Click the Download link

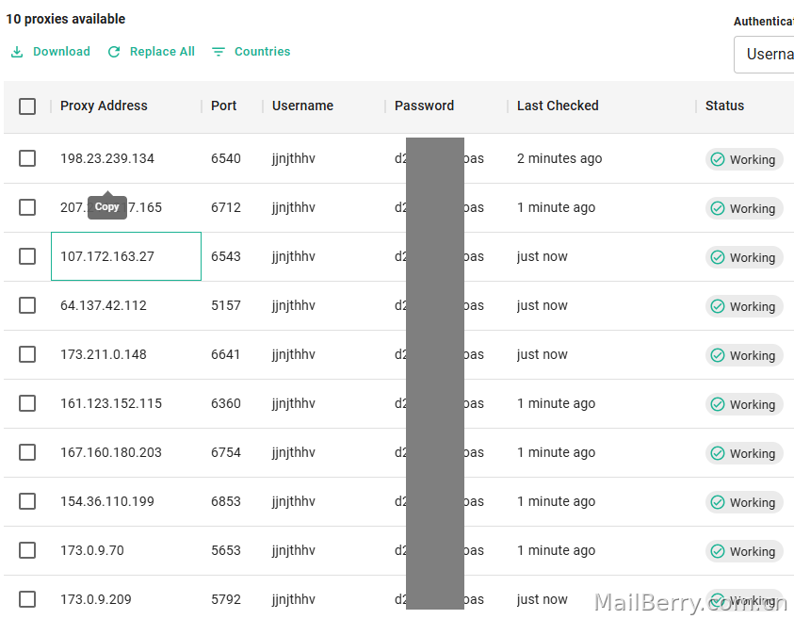(61, 52)
